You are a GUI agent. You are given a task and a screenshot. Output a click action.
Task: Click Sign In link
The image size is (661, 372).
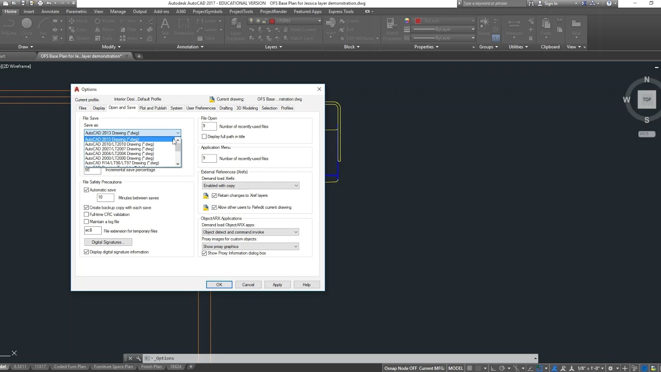pyautogui.click(x=550, y=4)
